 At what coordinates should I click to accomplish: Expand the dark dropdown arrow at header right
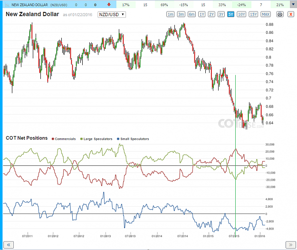293,4
